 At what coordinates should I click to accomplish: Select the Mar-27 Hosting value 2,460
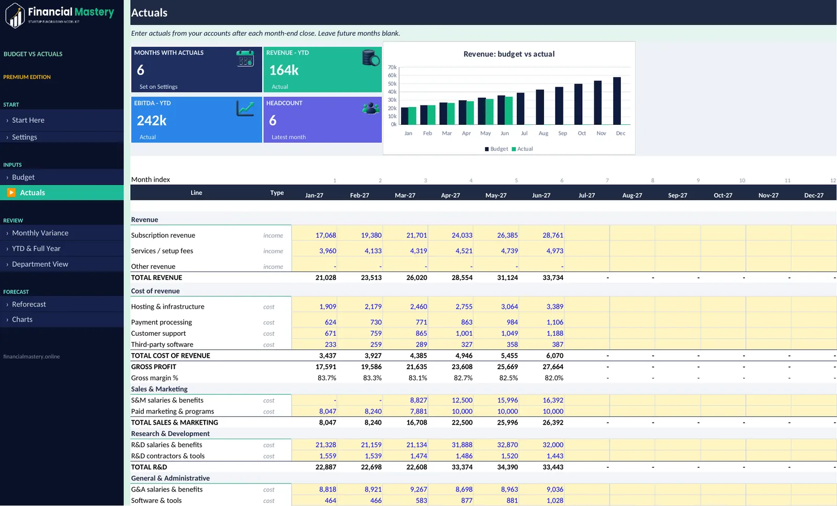418,307
